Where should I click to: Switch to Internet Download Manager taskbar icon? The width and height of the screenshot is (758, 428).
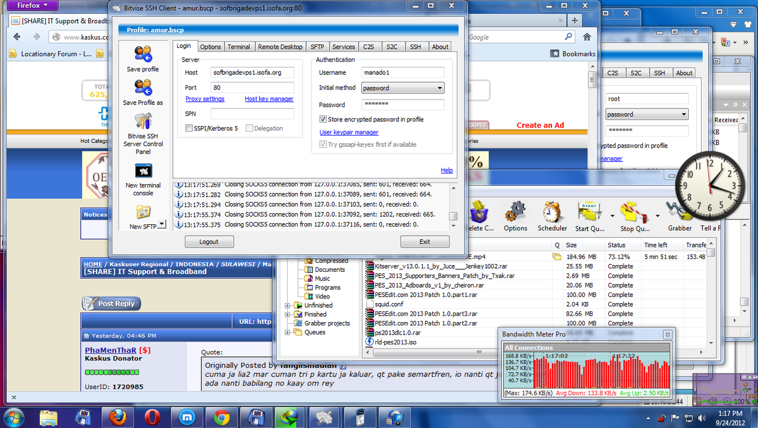(x=290, y=417)
